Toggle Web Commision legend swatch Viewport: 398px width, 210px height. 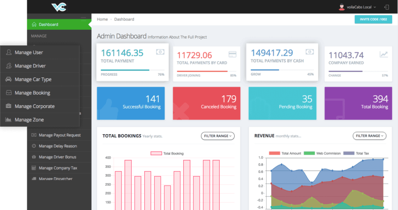point(309,153)
